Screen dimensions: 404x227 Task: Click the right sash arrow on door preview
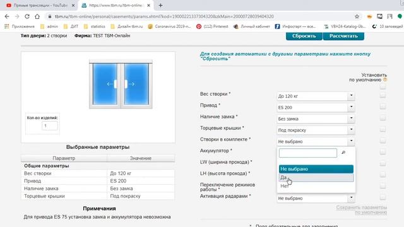click(131, 84)
